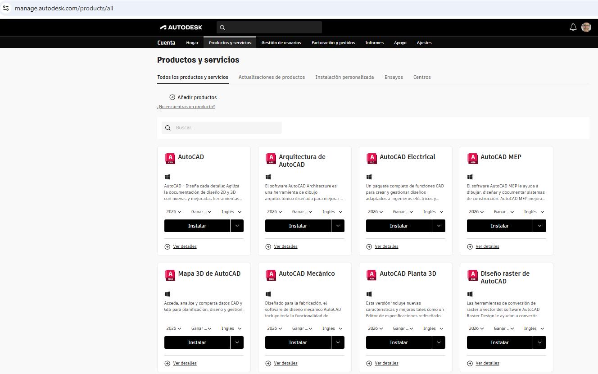Image resolution: width=598 pixels, height=374 pixels.
Task: Open Ver detalles for Arquitectura de AutoCAD
Action: click(x=285, y=246)
